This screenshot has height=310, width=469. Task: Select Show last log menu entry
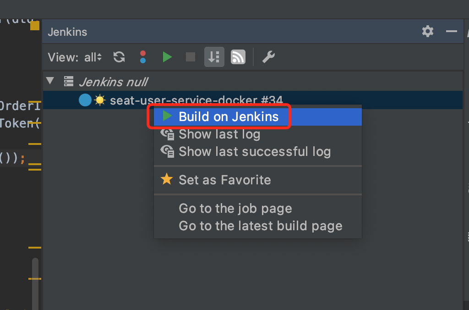[x=219, y=134]
